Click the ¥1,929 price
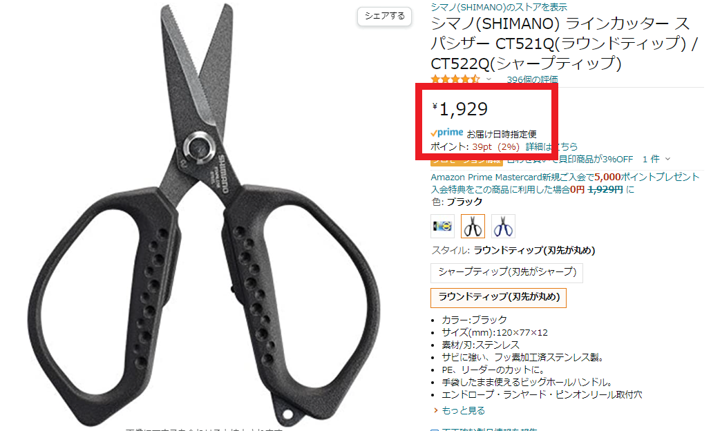This screenshot has height=431, width=711. 459,108
